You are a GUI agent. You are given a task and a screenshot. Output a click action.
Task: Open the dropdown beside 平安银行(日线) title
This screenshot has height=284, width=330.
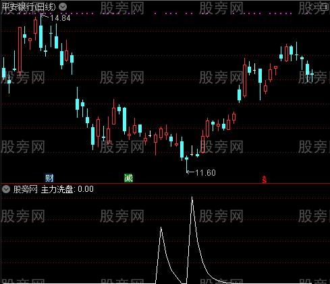pyautogui.click(x=63, y=7)
